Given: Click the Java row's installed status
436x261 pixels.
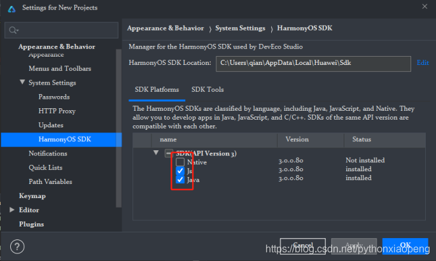Looking at the screenshot, I should (358, 178).
